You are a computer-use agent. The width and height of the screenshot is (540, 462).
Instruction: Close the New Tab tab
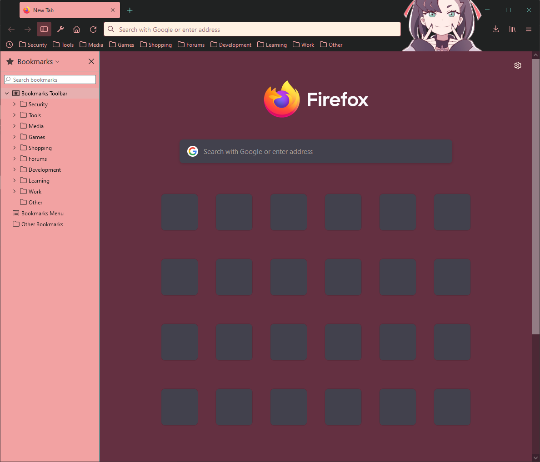click(113, 10)
